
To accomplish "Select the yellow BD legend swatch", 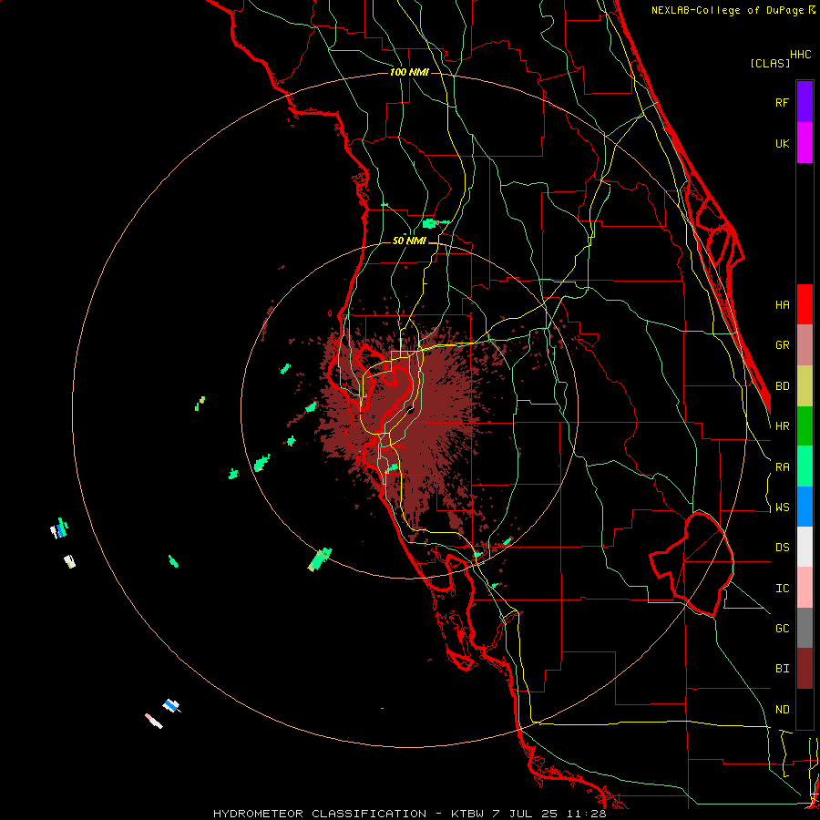I will point(805,386).
